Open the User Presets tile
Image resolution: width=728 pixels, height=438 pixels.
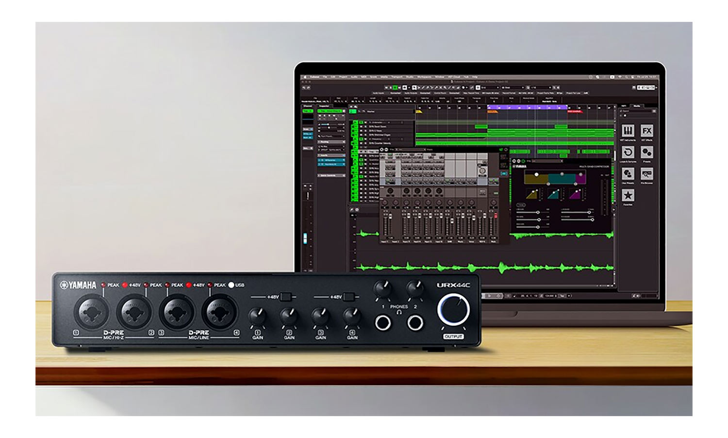628,174
